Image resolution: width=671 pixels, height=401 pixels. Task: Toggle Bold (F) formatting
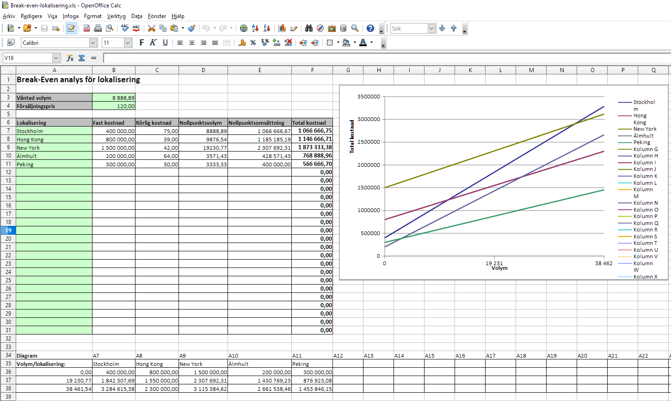pyautogui.click(x=142, y=43)
